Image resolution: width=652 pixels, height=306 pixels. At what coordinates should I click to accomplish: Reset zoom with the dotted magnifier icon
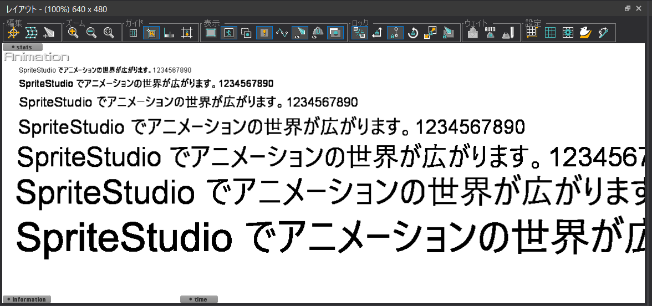tap(109, 33)
